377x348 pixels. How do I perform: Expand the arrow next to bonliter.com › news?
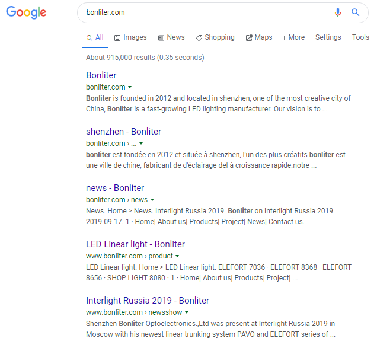point(152,200)
